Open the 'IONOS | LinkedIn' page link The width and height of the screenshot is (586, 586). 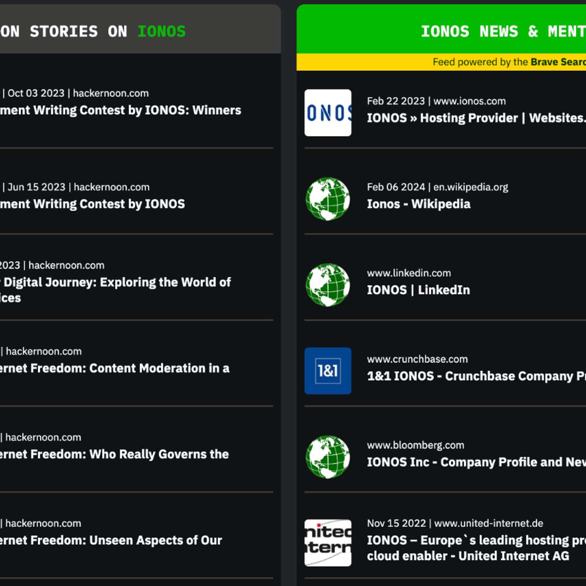(419, 290)
